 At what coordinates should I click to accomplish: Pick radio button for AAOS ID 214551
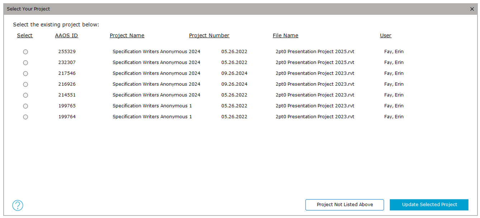tap(25, 95)
